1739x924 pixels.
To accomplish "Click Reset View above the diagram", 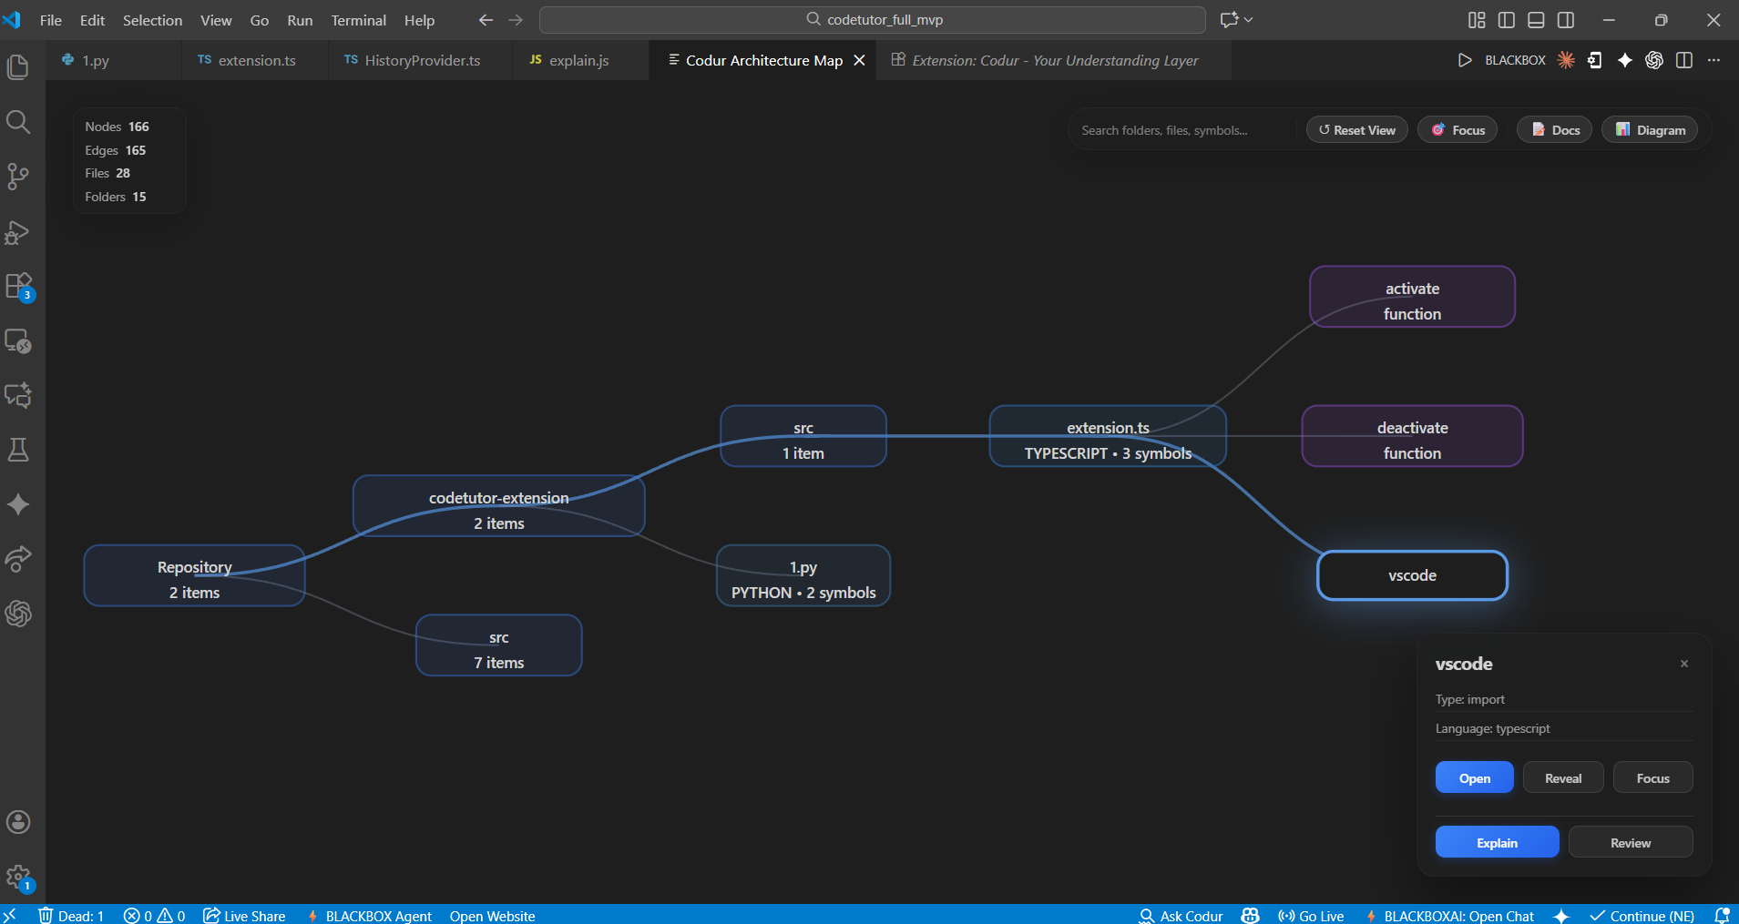I will [1355, 129].
